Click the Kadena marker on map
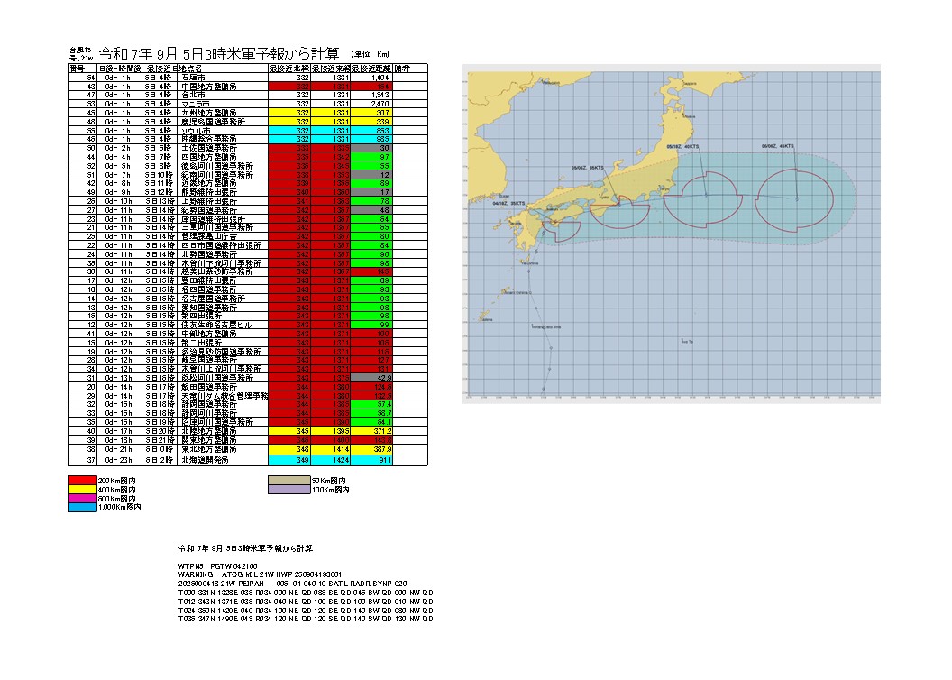The image size is (952, 680). (487, 318)
